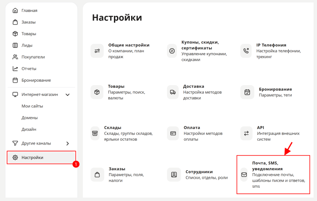Click the shopping bag icon beside Заказы in sidebar

15,22
